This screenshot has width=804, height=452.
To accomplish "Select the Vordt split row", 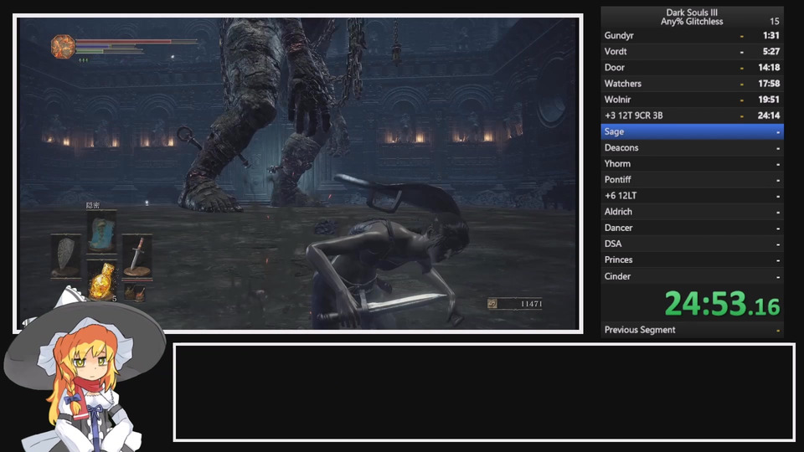I will (692, 51).
